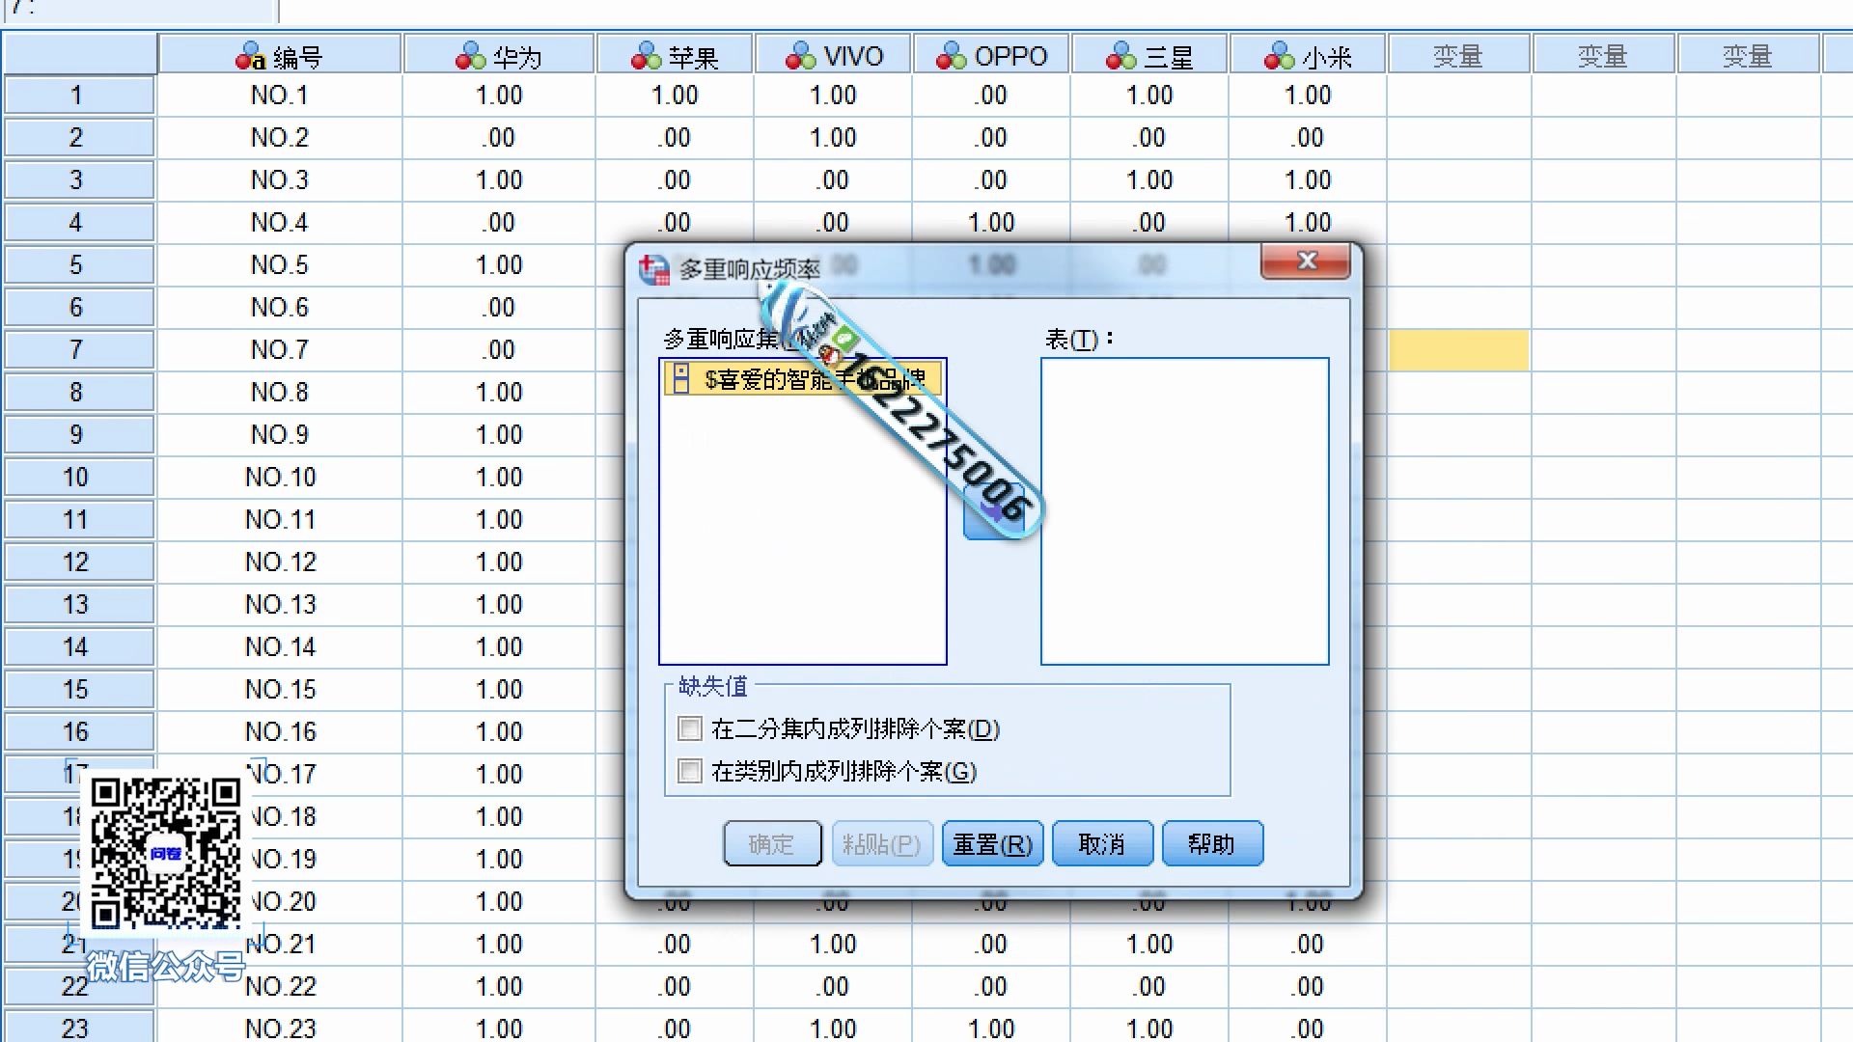Click OPPO value in row 23
The width and height of the screenshot is (1853, 1042).
point(991,1028)
